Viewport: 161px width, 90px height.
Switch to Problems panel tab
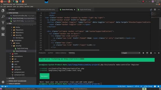pyautogui.click(x=42, y=53)
